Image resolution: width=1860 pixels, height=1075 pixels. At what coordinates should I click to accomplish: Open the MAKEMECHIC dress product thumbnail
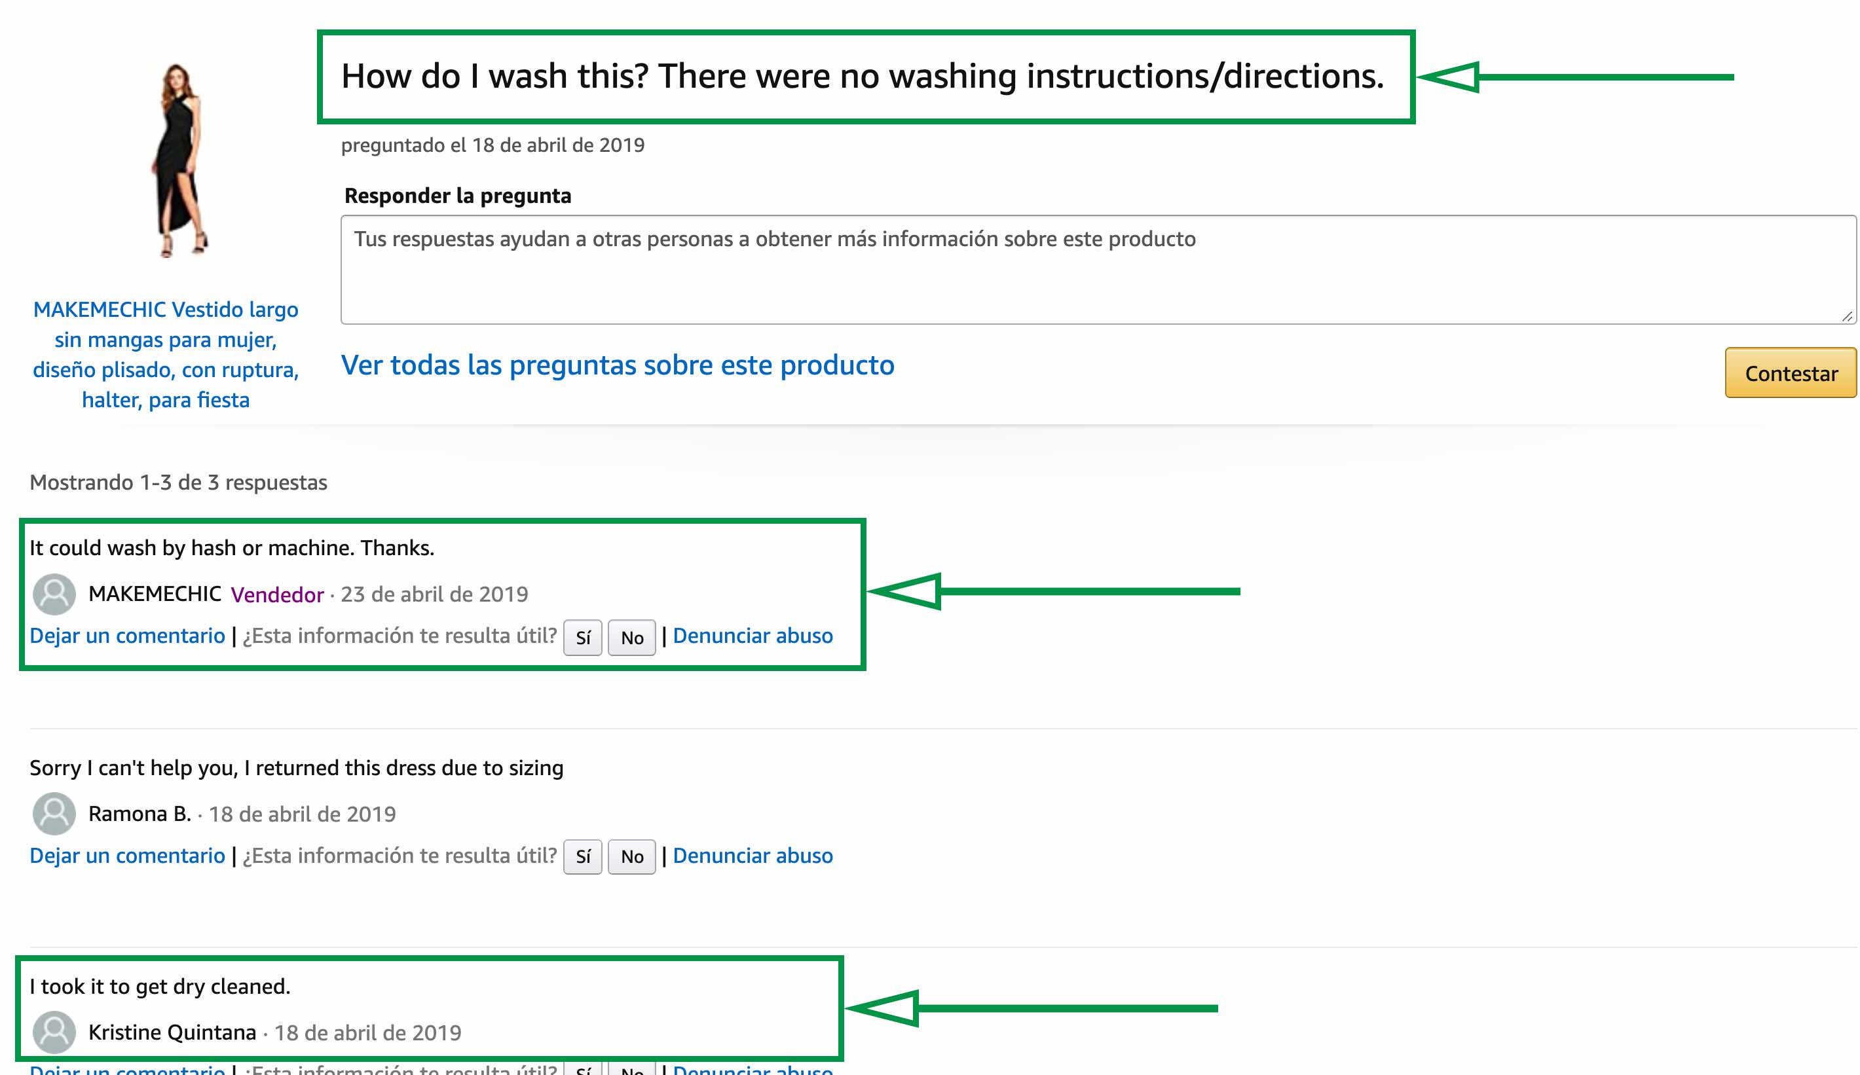point(179,161)
